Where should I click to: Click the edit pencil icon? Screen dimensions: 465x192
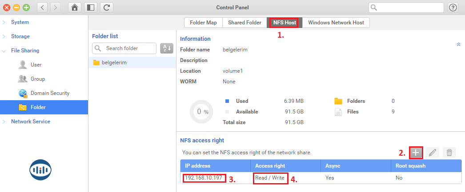pos(433,153)
